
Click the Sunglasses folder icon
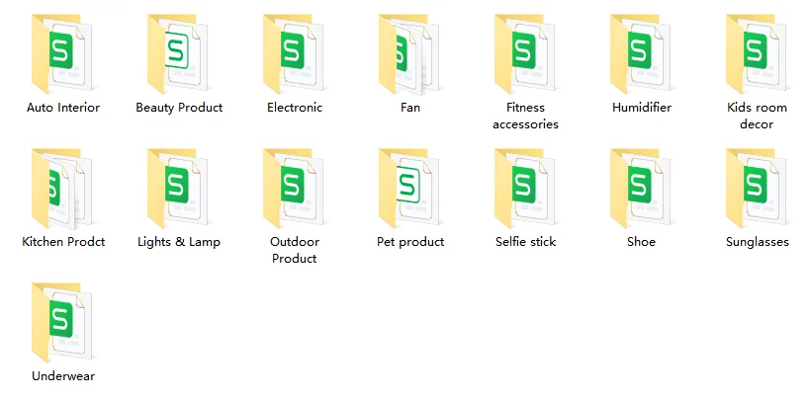(x=758, y=188)
